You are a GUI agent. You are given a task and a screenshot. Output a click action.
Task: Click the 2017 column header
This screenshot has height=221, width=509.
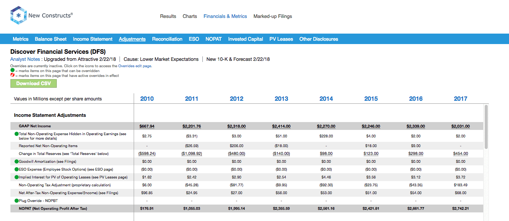coord(460,99)
